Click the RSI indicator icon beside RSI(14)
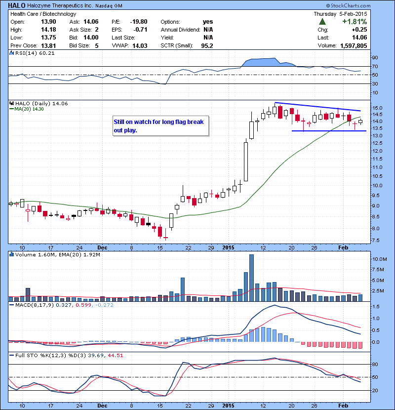The image size is (395, 410). tap(11, 53)
